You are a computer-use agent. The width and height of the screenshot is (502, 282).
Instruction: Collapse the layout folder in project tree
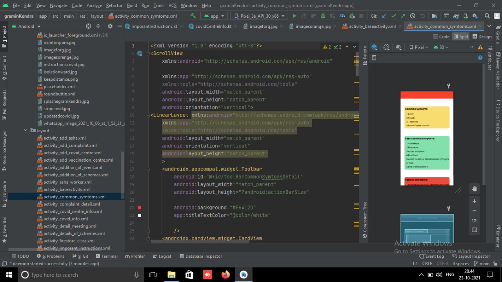pyautogui.click(x=25, y=131)
